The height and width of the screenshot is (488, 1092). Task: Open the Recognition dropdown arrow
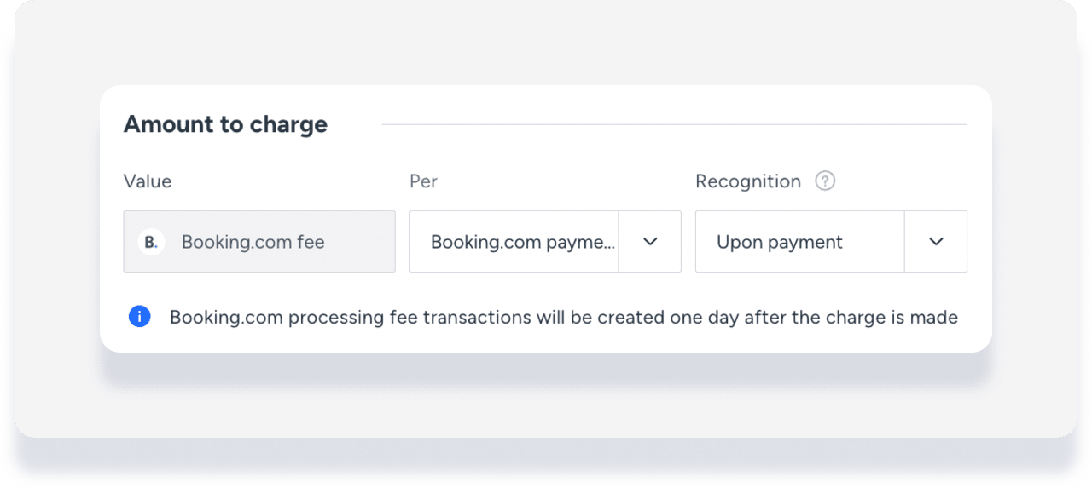[x=936, y=242]
